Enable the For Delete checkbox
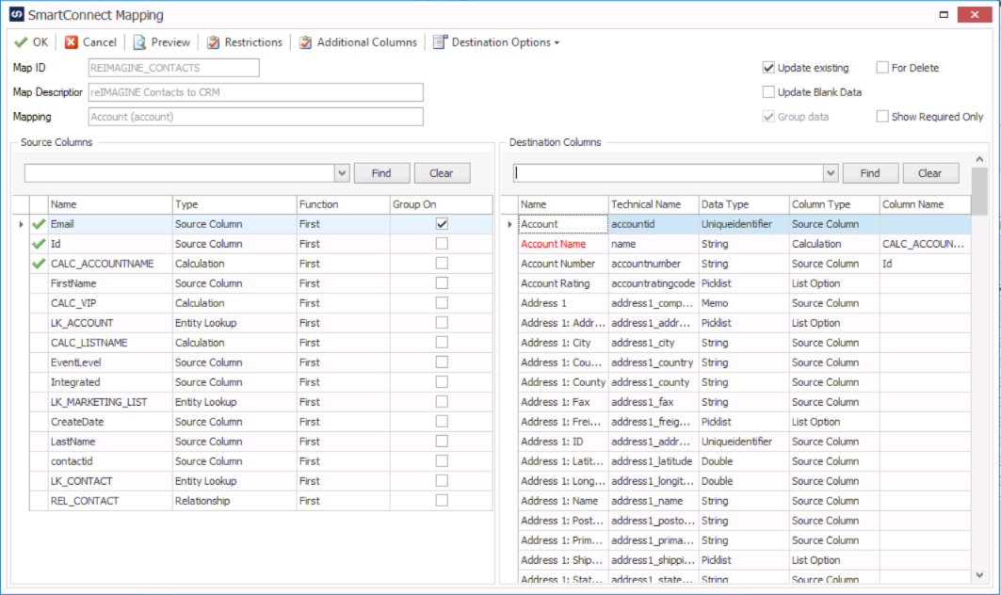Viewport: 1001px width, 595px height. tap(882, 68)
